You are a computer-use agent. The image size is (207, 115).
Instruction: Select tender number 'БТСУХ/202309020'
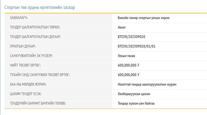(x=132, y=37)
